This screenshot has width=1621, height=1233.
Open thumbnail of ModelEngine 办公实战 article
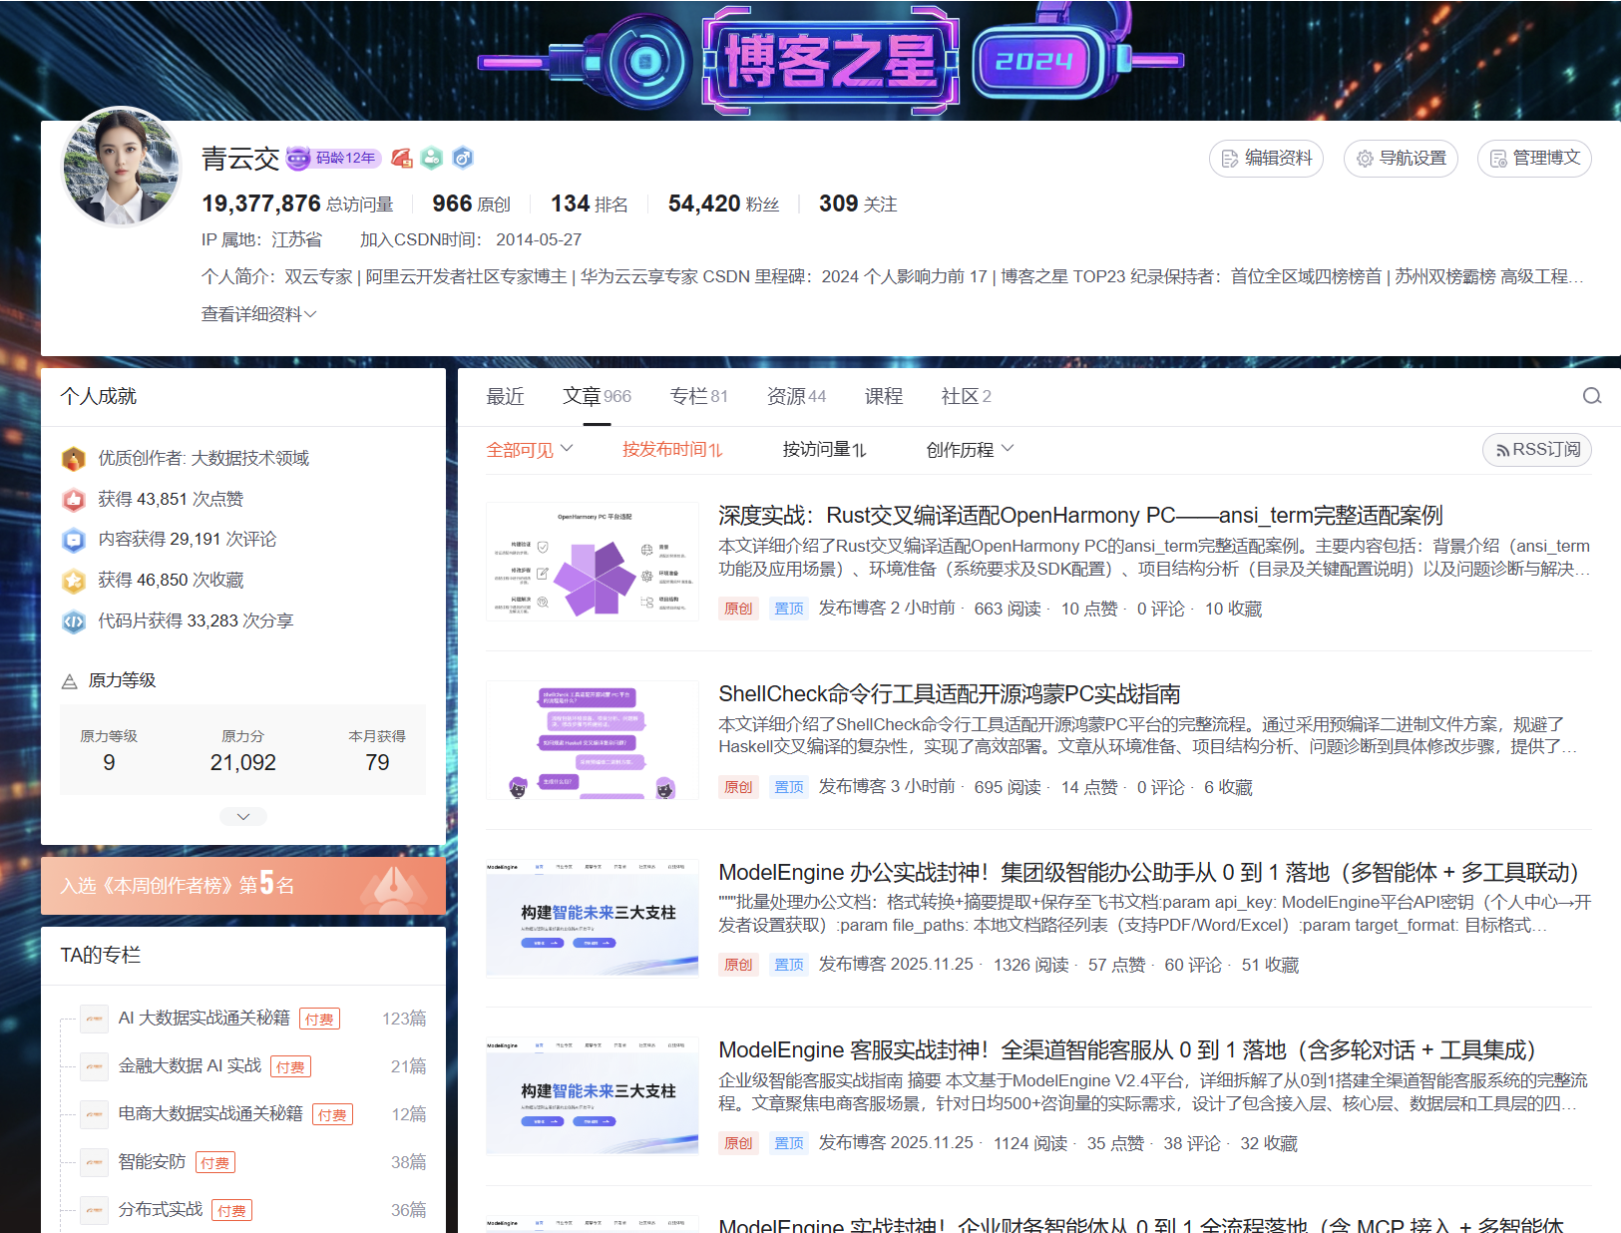pos(593,918)
